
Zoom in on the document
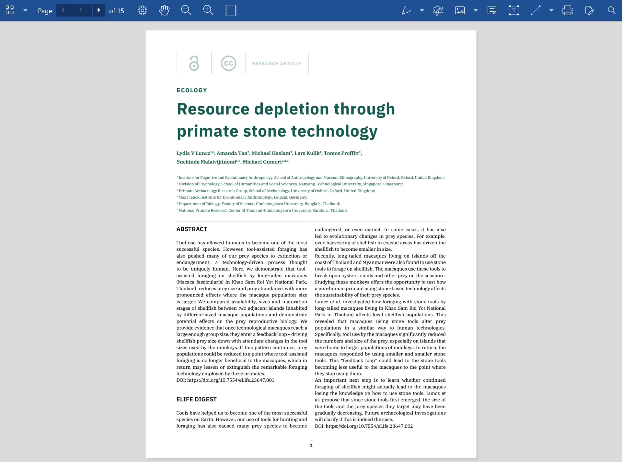(208, 10)
